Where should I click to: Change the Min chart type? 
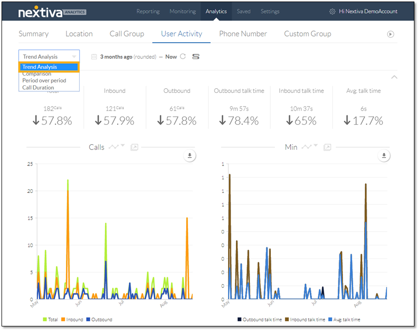click(x=309, y=147)
